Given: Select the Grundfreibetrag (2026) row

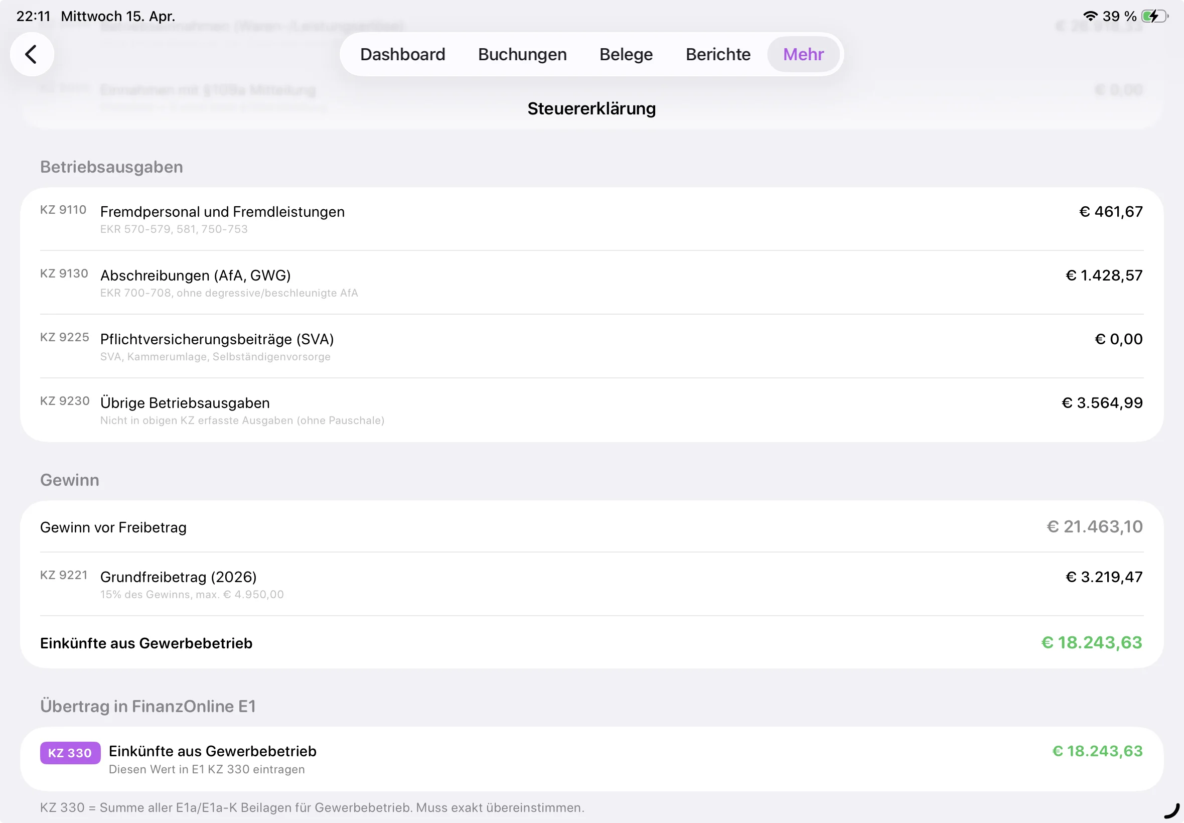Looking at the screenshot, I should (178, 577).
